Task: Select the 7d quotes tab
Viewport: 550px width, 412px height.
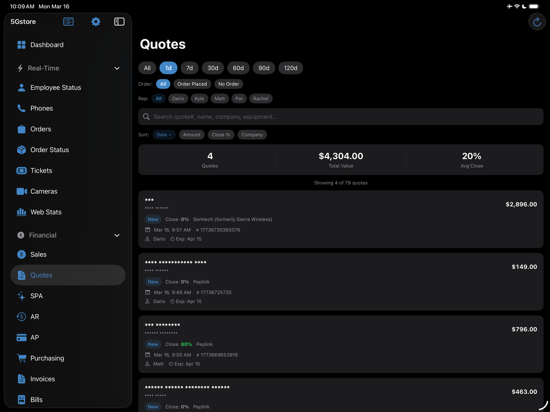Action: click(189, 68)
